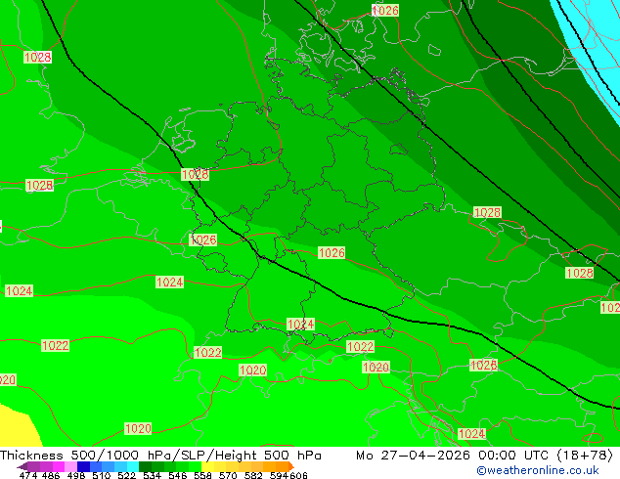Click the 1028 isobar label over the Netherlands
The image size is (620, 479).
195,174
